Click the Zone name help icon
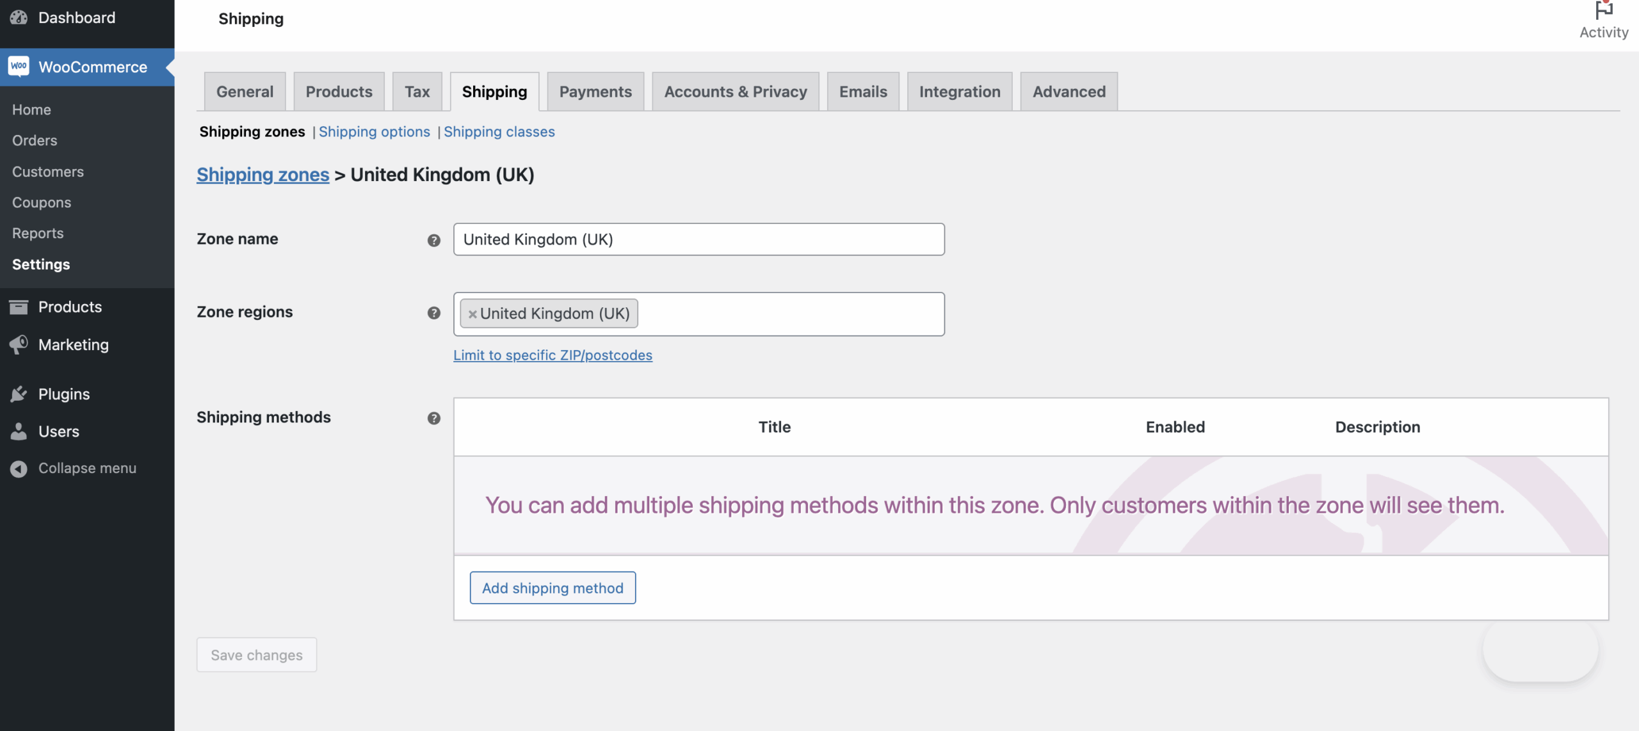The image size is (1639, 731). click(x=435, y=241)
